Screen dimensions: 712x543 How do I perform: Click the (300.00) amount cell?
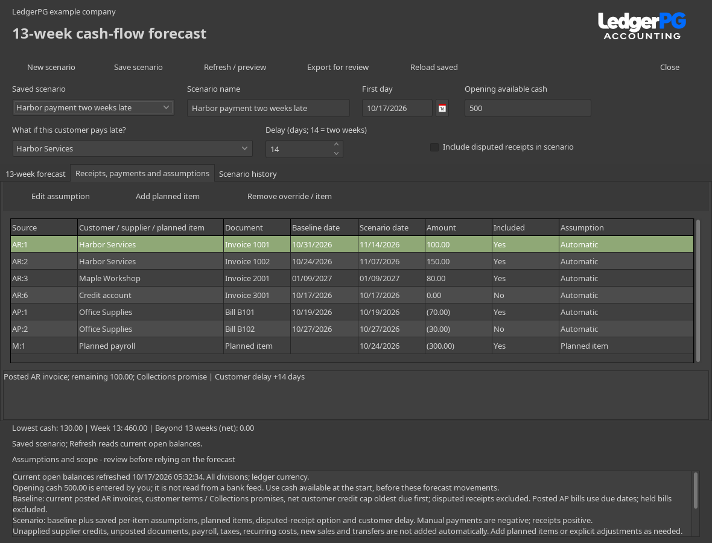point(459,346)
